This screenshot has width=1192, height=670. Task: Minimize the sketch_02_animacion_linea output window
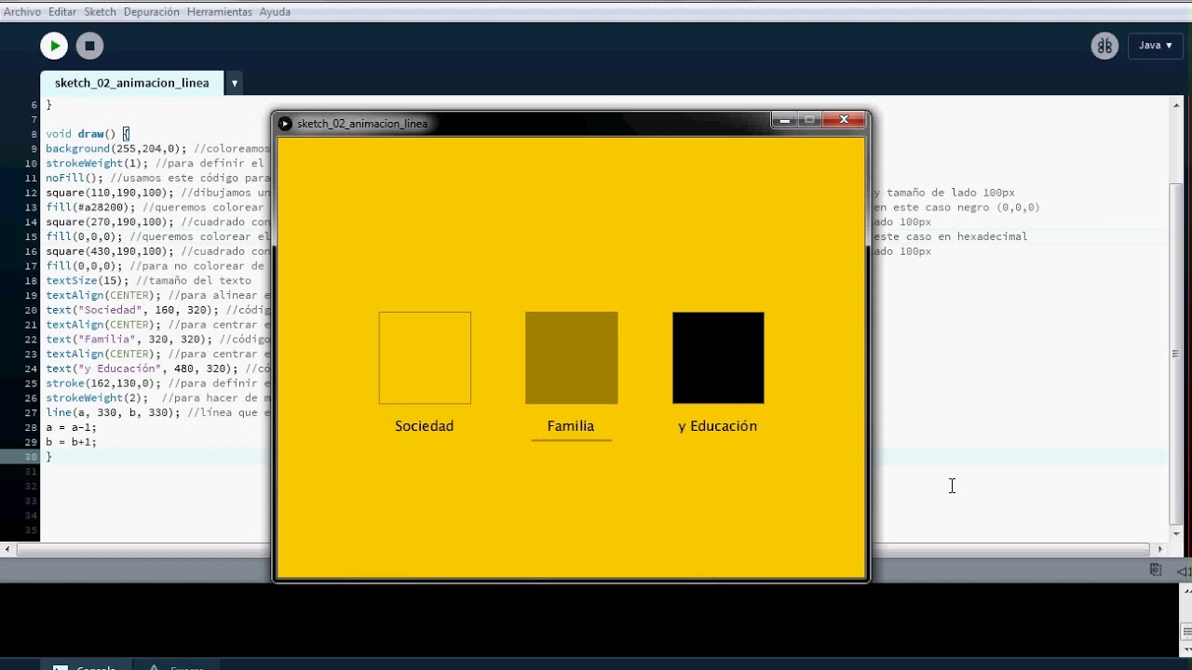click(x=784, y=120)
